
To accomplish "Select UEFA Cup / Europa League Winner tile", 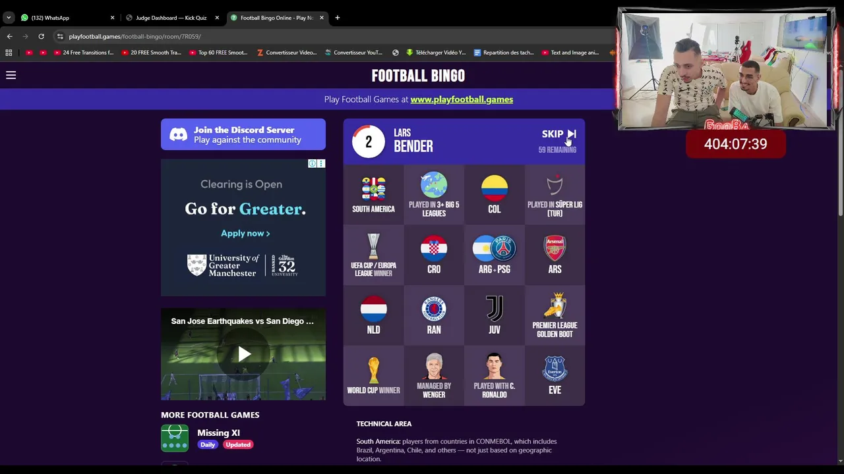I will [373, 255].
